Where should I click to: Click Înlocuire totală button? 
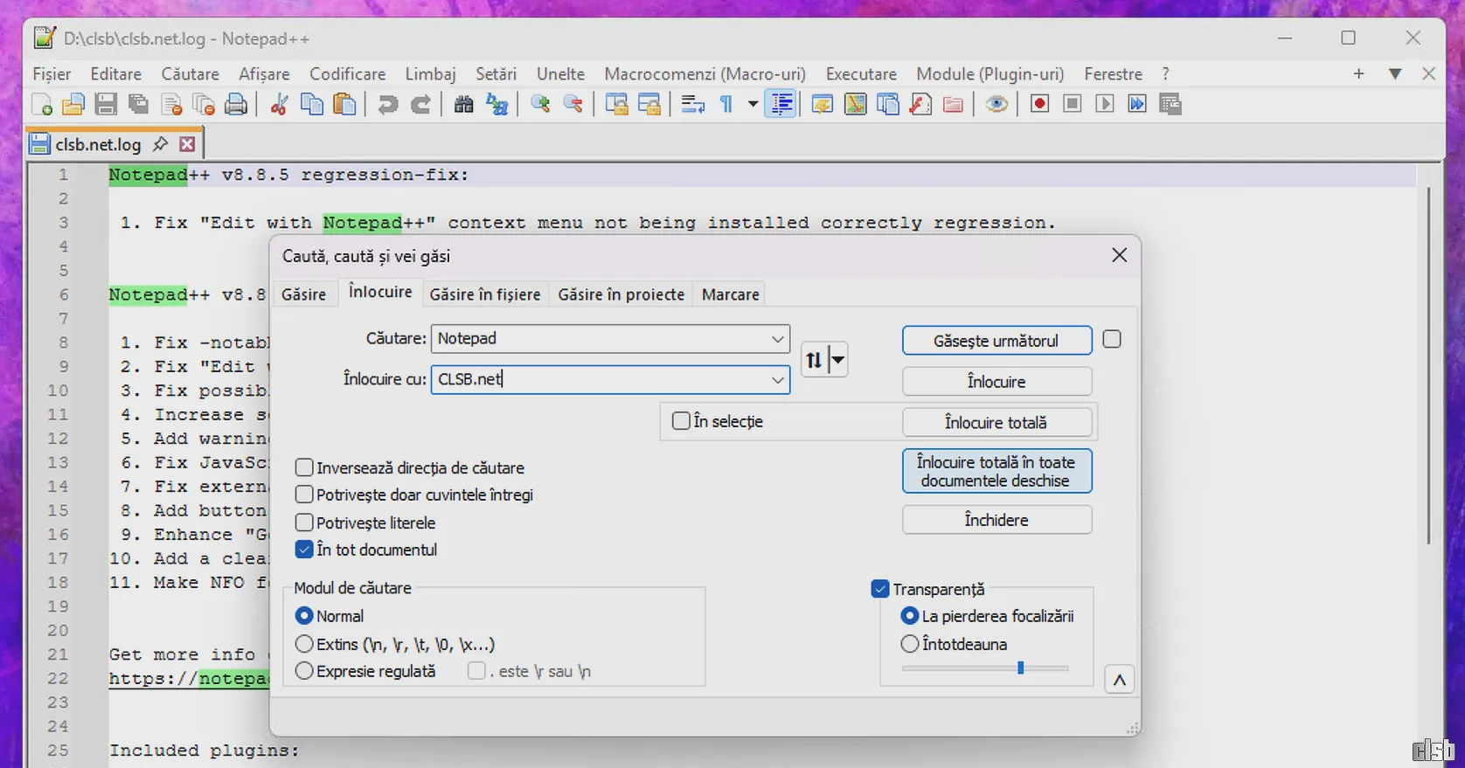pyautogui.click(x=996, y=423)
